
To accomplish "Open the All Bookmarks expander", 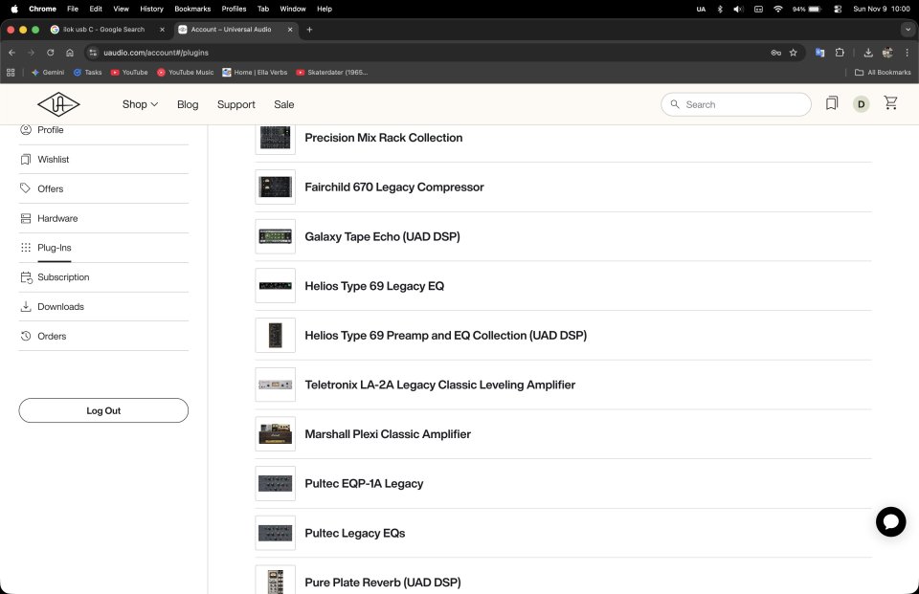I will pyautogui.click(x=884, y=72).
